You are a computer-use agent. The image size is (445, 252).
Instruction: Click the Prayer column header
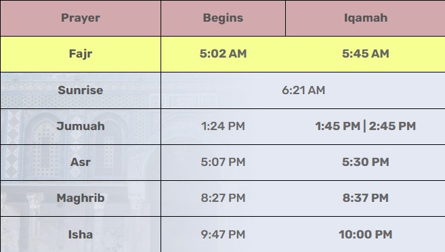coord(81,18)
